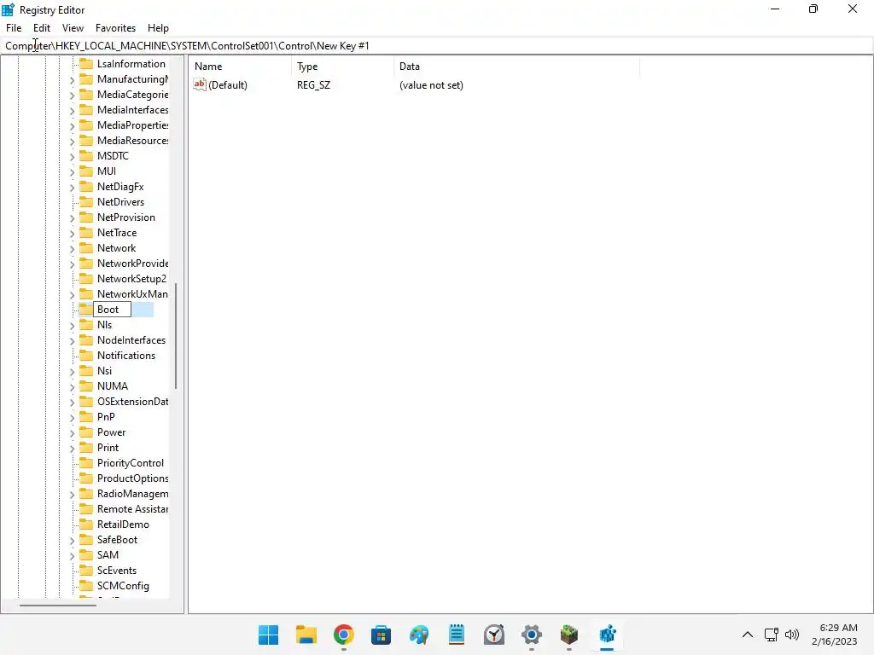Open the volume control tray icon
Viewport: 874px width, 655px height.
click(791, 635)
